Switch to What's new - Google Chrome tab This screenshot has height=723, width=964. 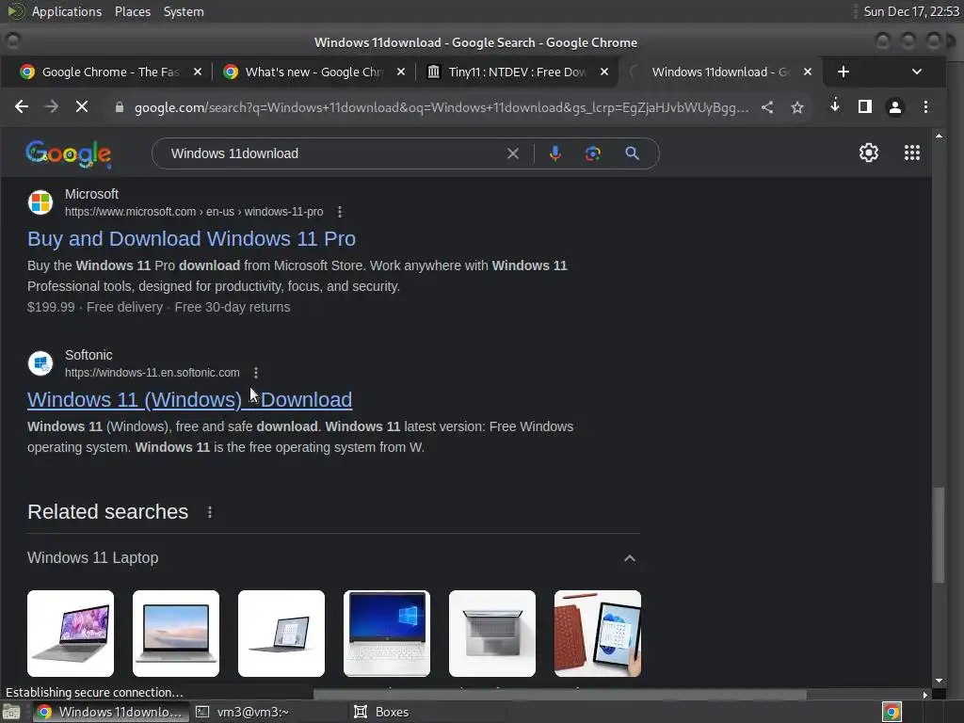[313, 72]
